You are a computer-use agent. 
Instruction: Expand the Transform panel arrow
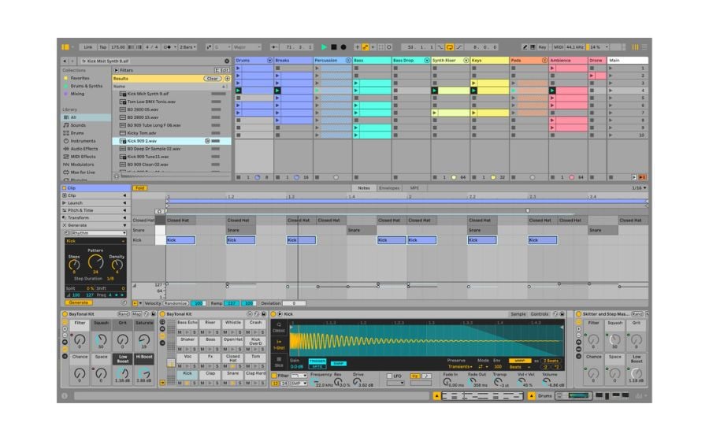coord(124,218)
